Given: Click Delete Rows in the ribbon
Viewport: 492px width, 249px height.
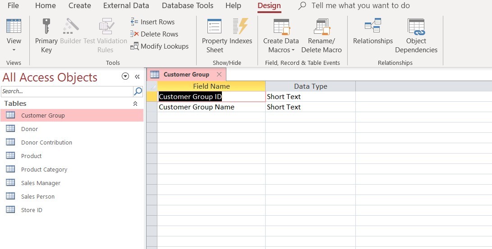Looking at the screenshot, I should pos(154,34).
